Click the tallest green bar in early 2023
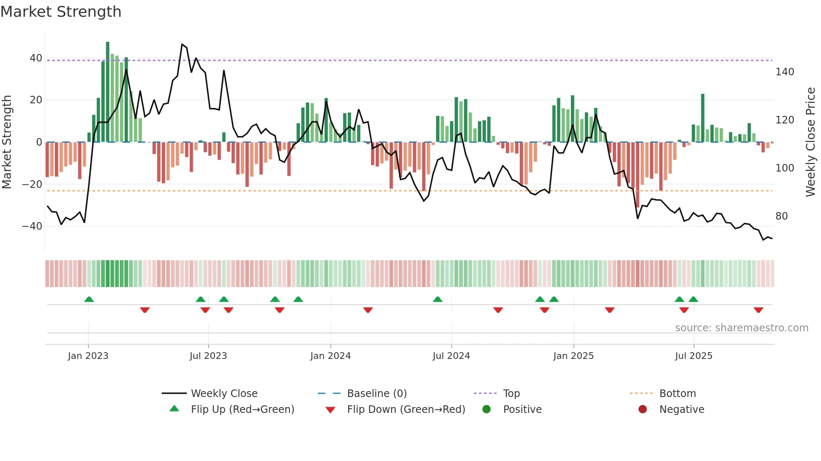The image size is (821, 461). [x=108, y=92]
